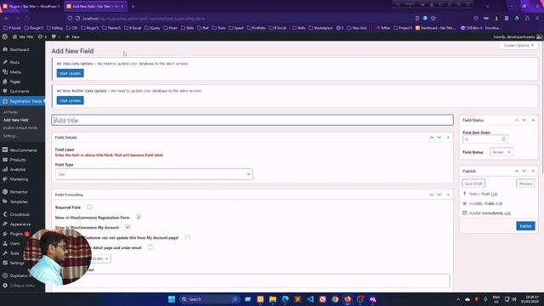Click the updates icon in admin bar
Screen dimensions: 544x306
[x=40, y=37]
